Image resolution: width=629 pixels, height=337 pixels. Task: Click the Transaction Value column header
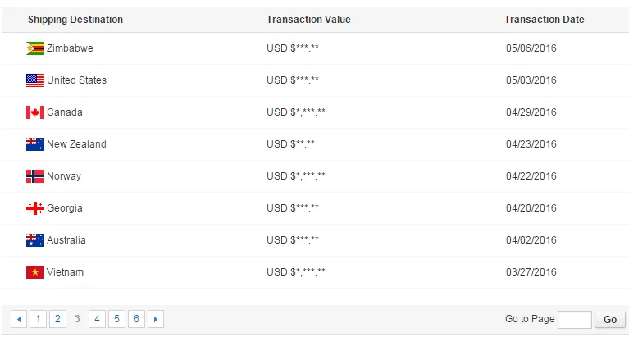point(308,20)
